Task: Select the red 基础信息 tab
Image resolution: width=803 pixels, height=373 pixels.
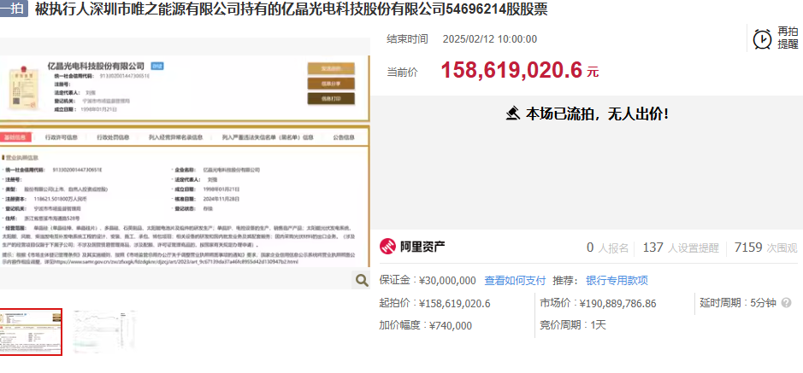Action: coord(17,137)
